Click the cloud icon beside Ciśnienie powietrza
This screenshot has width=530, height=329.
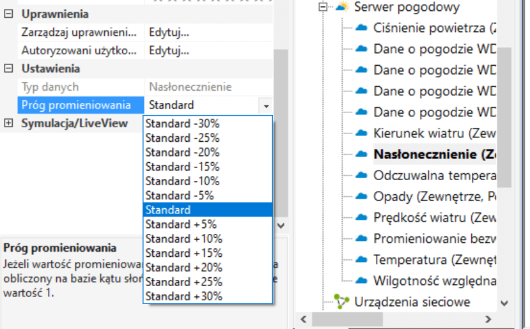click(362, 27)
